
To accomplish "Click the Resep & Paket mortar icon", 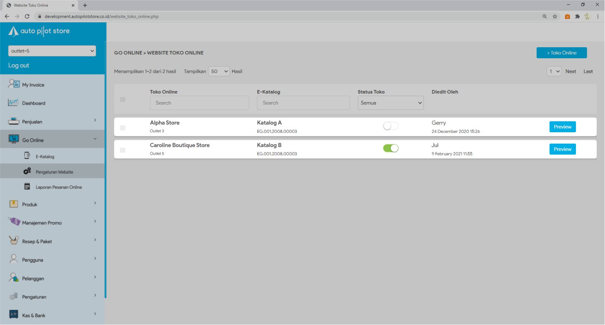I will pos(14,240).
